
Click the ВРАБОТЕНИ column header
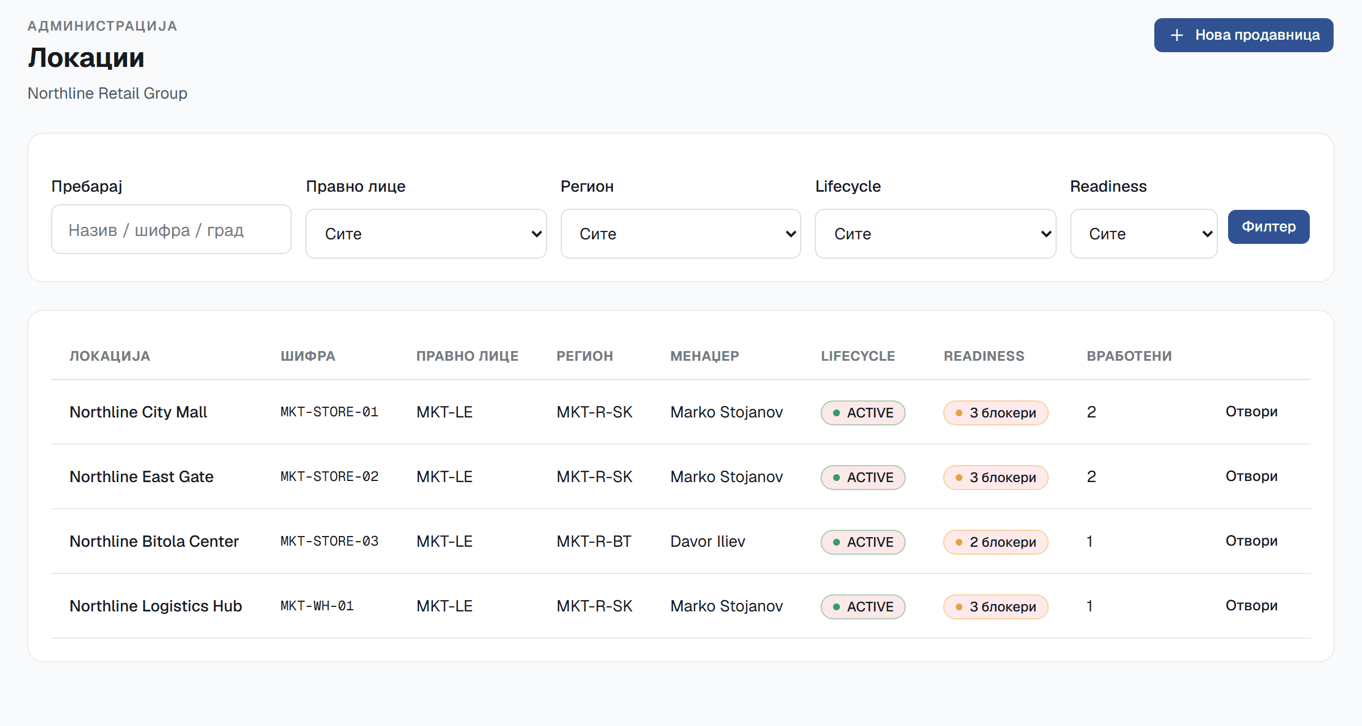tap(1129, 356)
